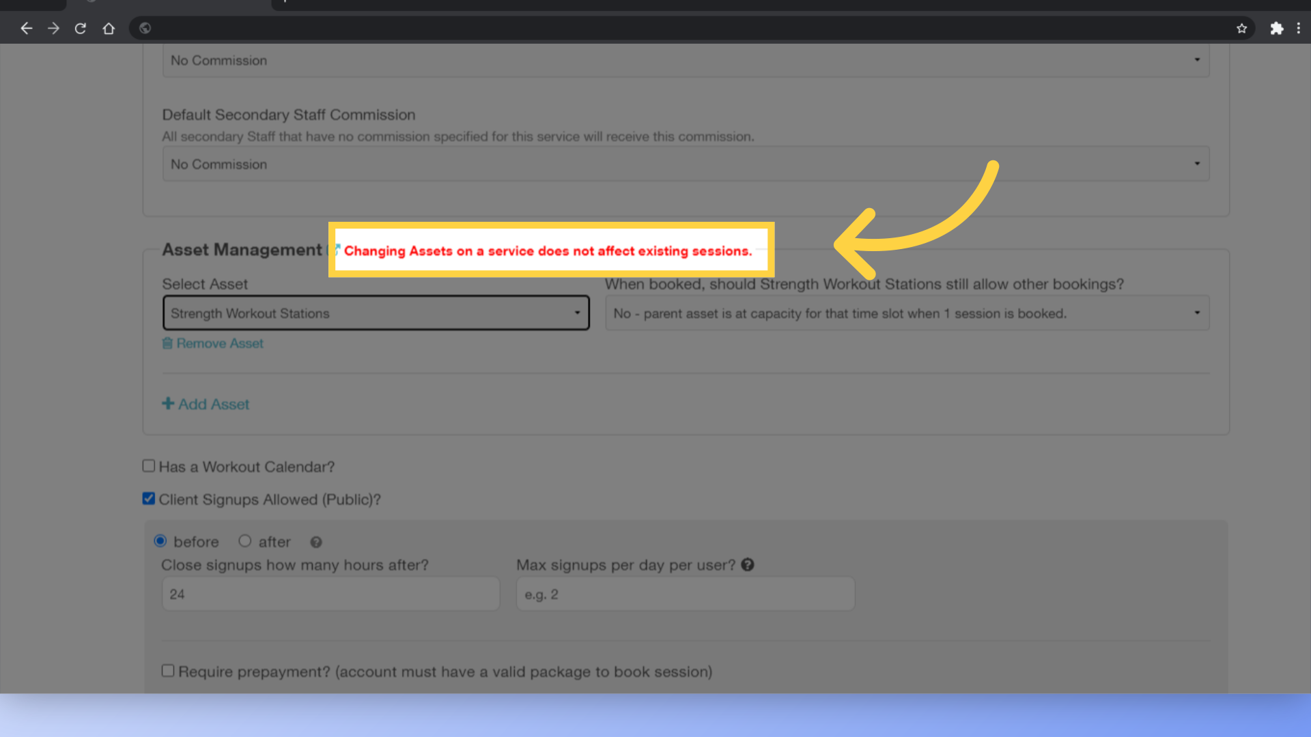Click the Max signups per day input field
Screen dimensions: 1311x737
pos(686,595)
